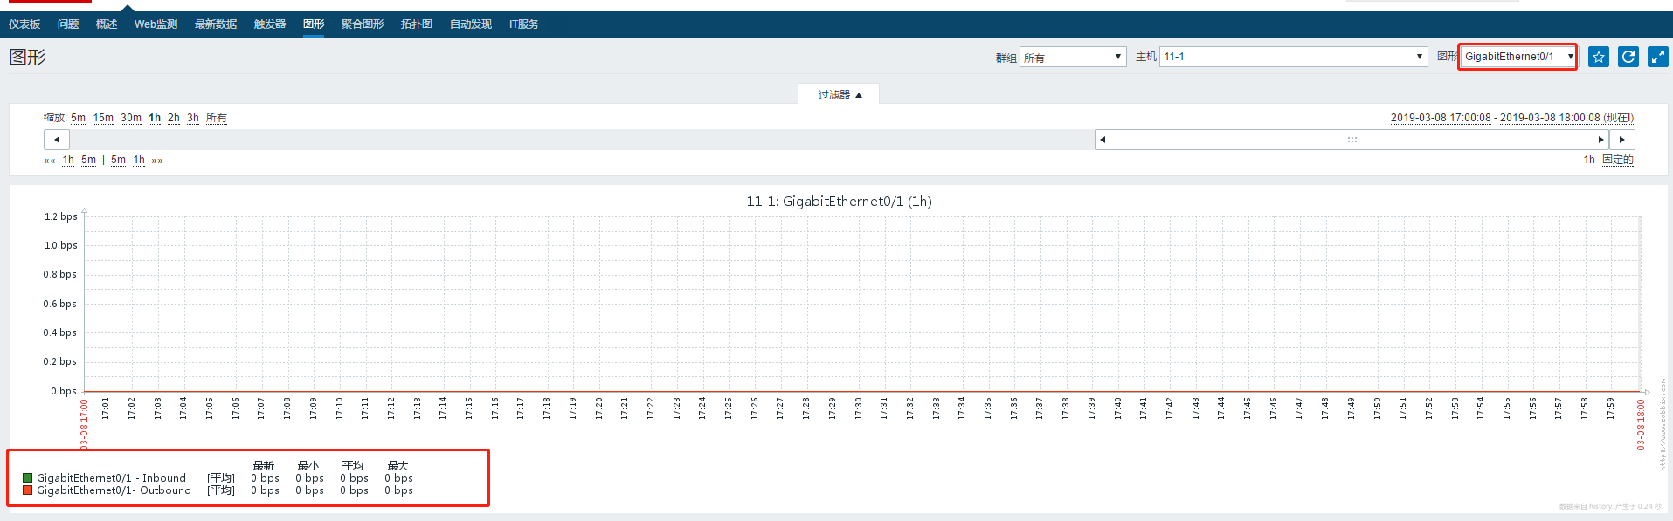Click green Inbound legend color swatch
The height and width of the screenshot is (521, 1673).
[28, 477]
